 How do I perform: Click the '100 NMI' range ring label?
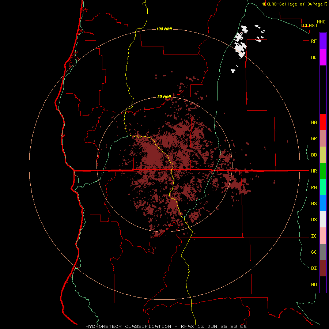coord(164,29)
